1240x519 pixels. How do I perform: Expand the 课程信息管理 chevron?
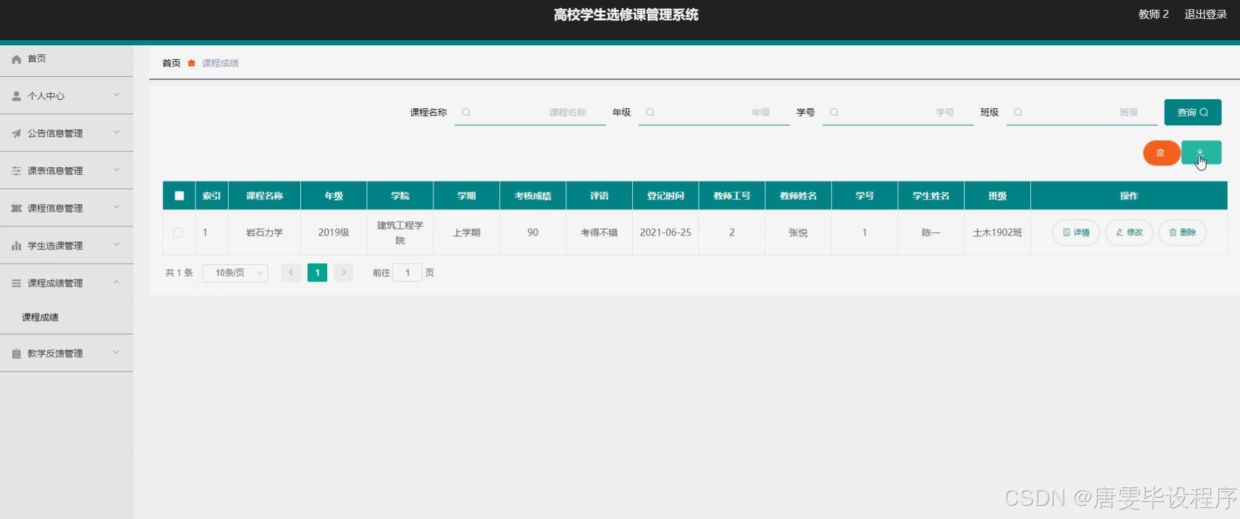[x=116, y=207]
